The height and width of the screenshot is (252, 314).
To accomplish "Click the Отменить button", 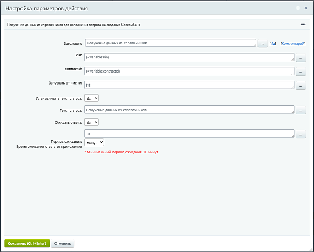I will tap(62, 244).
